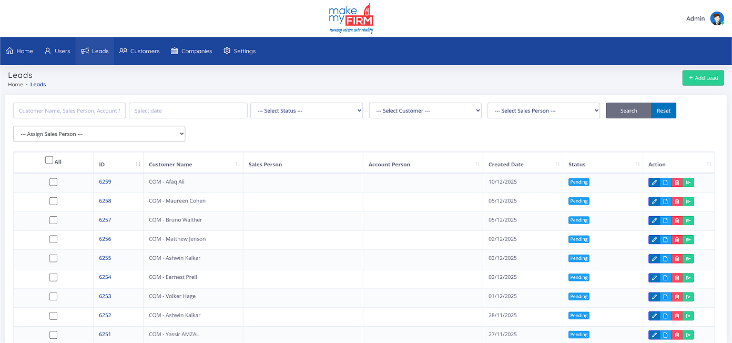Switch to the Customers menu item
Viewport: 732px width, 343px height.
(139, 51)
